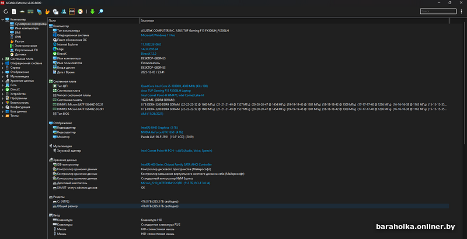
Task: Open the memory benchmark green RAM icon
Action: pyautogui.click(x=30, y=12)
